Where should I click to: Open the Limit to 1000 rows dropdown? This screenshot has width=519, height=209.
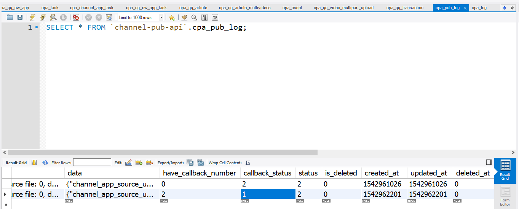(161, 18)
